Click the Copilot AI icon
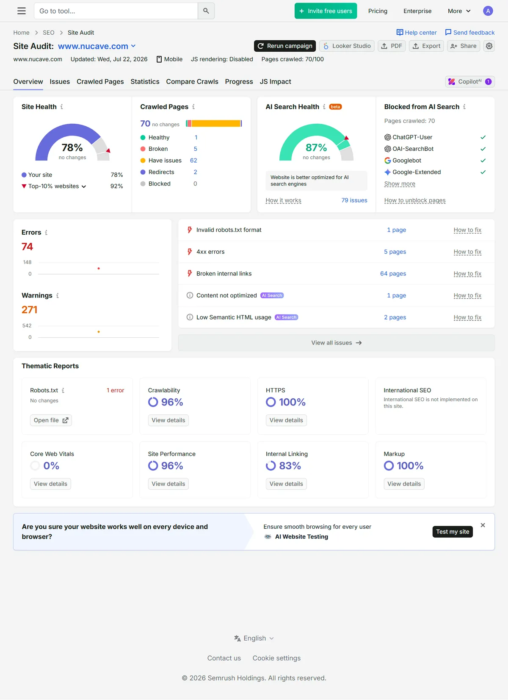 point(452,81)
